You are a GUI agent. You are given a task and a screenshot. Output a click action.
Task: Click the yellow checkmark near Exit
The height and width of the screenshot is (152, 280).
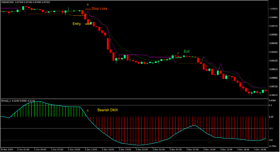click(178, 53)
